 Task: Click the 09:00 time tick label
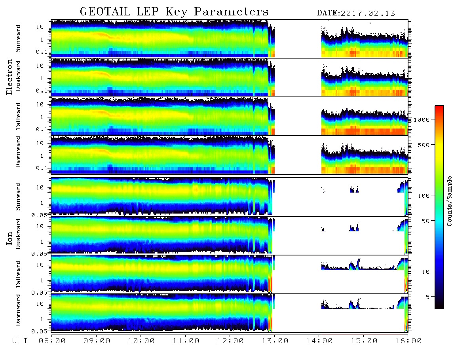click(x=97, y=341)
